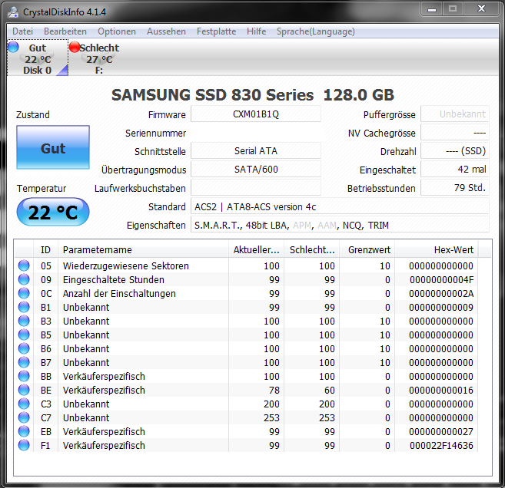The width and height of the screenshot is (505, 488).
Task: Click the 22 °C temperature button
Action: pyautogui.click(x=53, y=212)
